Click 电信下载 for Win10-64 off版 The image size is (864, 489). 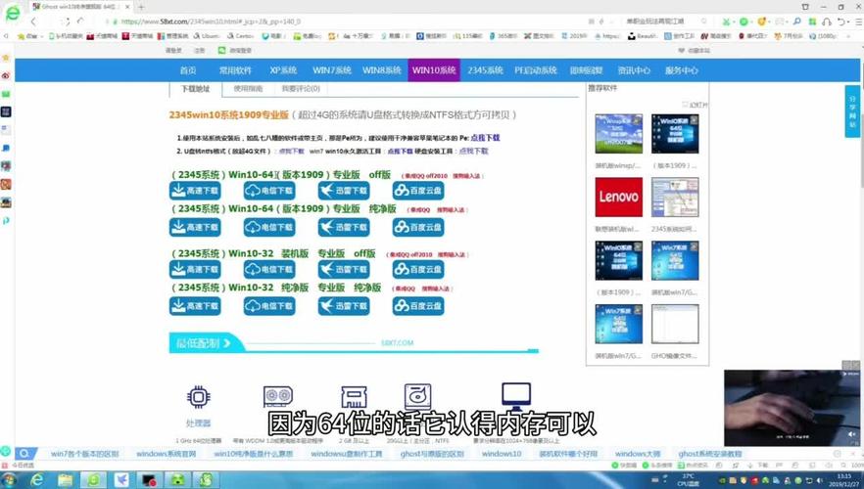tap(269, 191)
